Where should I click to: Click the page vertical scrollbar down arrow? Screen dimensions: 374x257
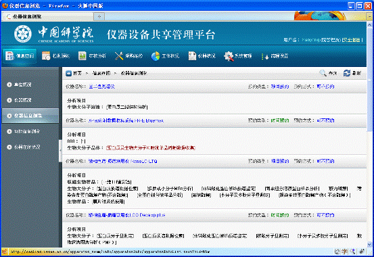click(x=369, y=244)
